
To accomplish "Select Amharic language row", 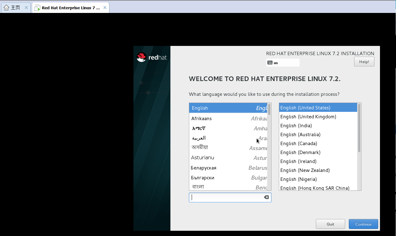I will 228,128.
